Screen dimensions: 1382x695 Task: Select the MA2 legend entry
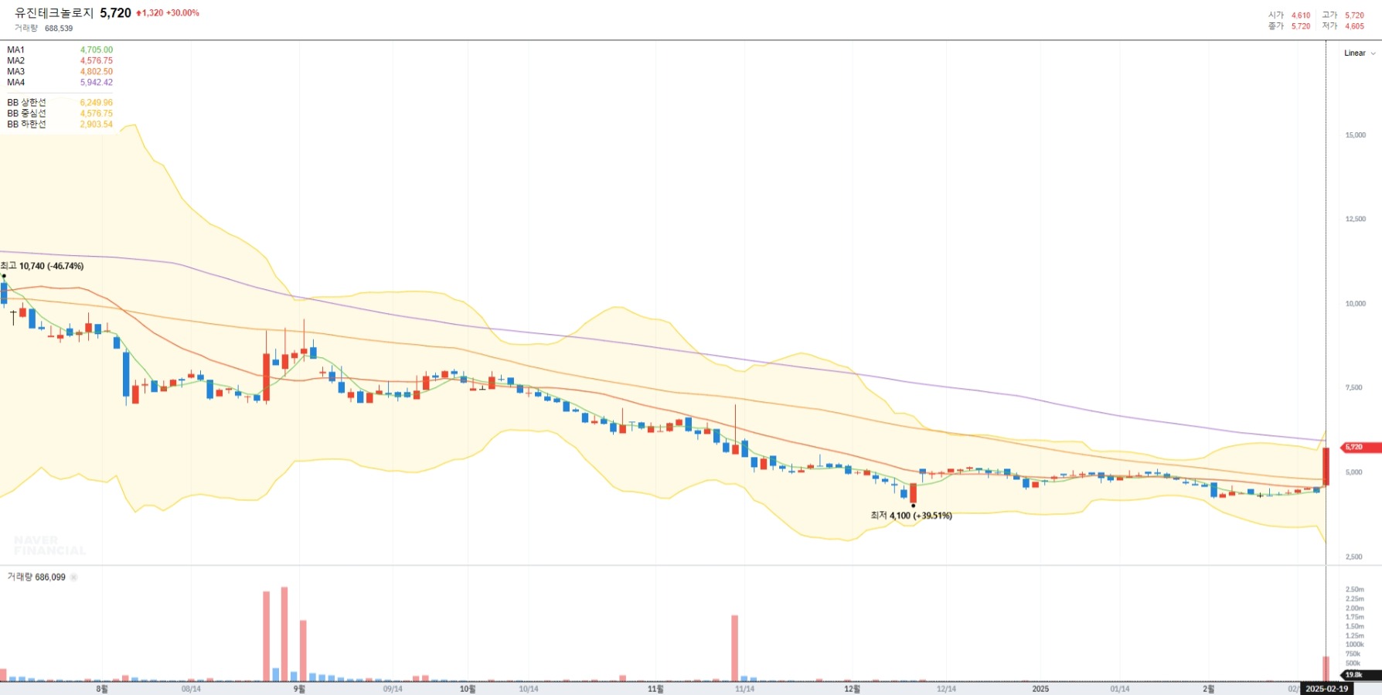(x=16, y=60)
